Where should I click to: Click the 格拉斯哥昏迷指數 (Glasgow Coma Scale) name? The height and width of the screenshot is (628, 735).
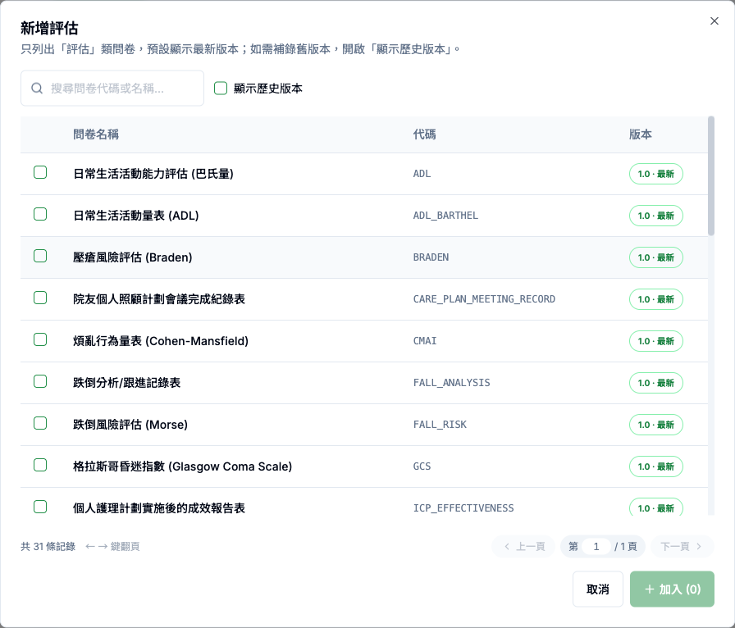182,466
